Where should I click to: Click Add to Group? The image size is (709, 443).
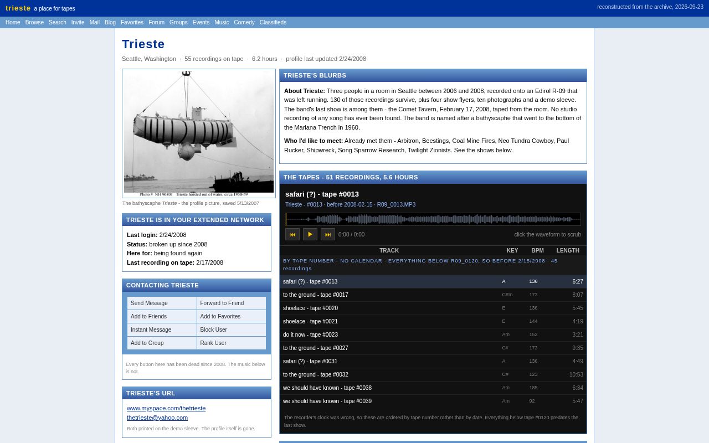[162, 343]
